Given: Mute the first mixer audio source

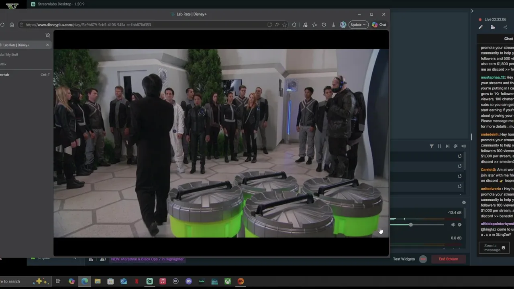Looking at the screenshot, I should coord(453,225).
